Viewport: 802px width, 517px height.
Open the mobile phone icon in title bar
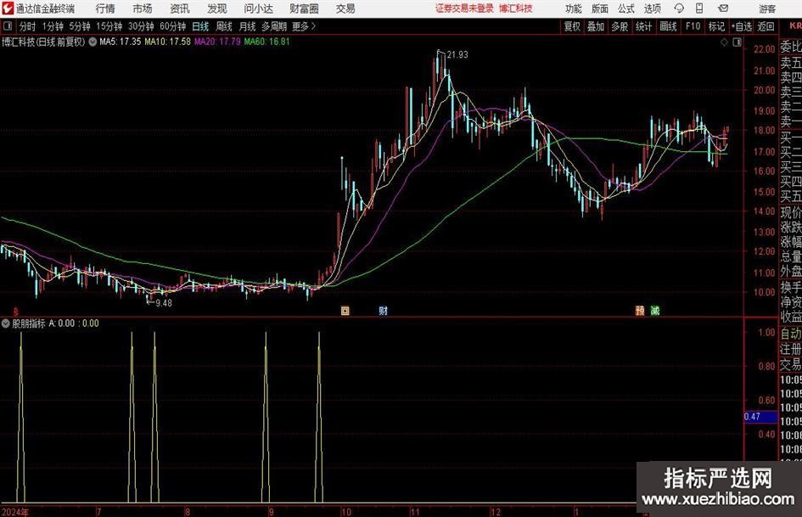[x=699, y=8]
